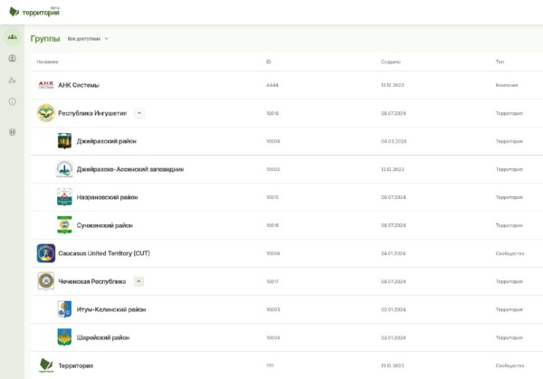Click the Чеченская Республика emblem
Image resolution: width=543 pixels, height=379 pixels.
coord(46,281)
